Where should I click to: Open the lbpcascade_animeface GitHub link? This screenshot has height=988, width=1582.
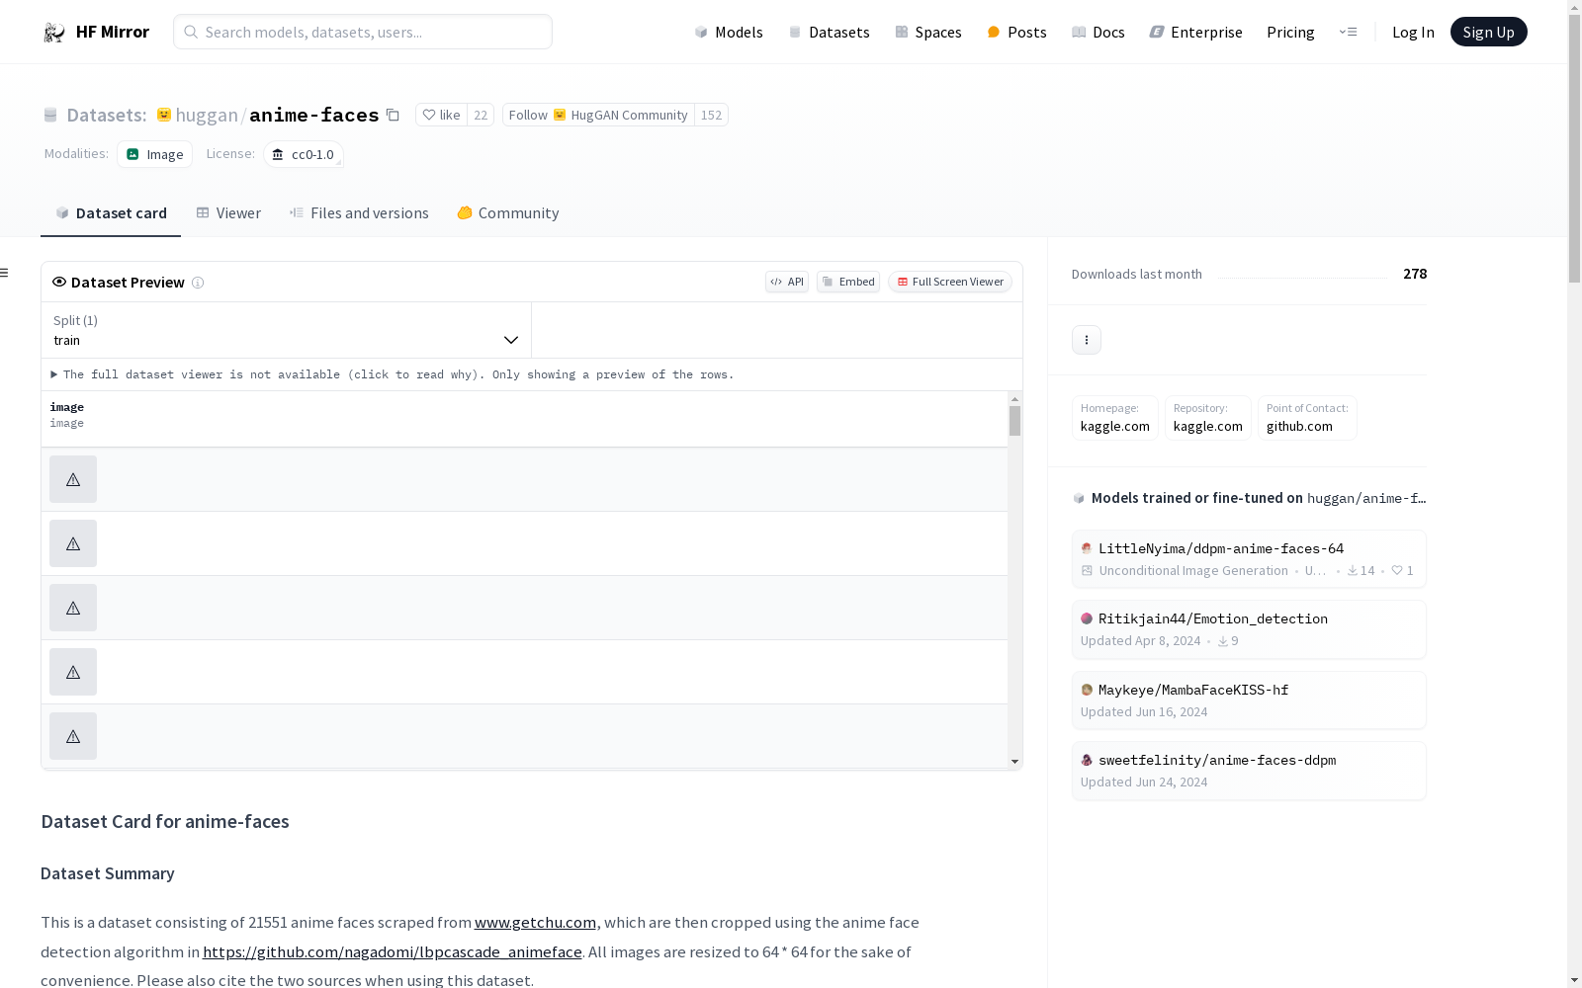pos(392,951)
